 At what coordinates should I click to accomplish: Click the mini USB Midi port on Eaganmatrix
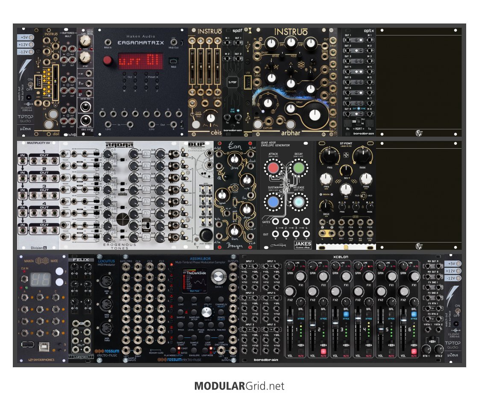(x=173, y=61)
